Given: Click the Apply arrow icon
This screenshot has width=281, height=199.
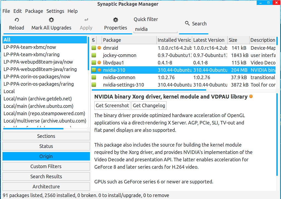Looking at the screenshot, I should pyautogui.click(x=86, y=20).
